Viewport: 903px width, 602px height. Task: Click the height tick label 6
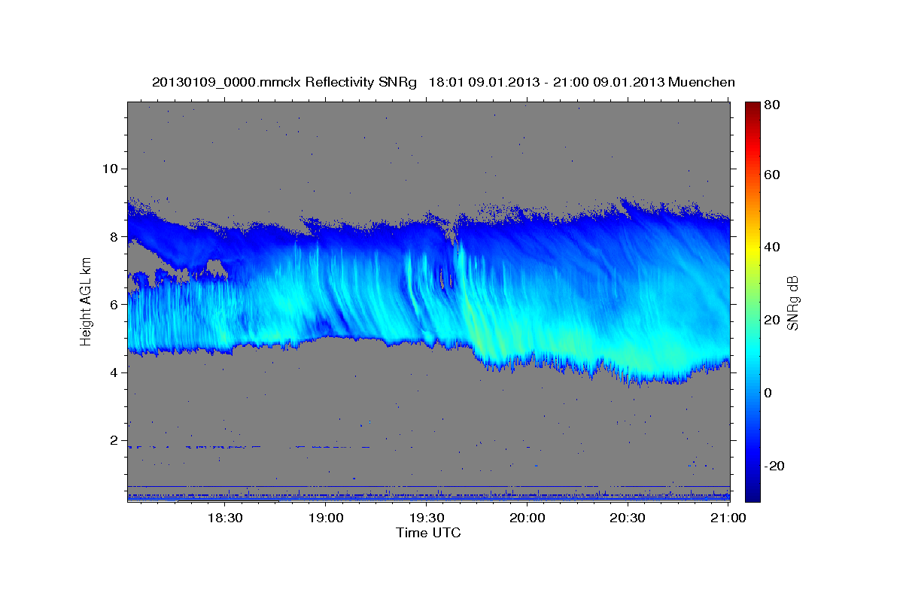(114, 305)
